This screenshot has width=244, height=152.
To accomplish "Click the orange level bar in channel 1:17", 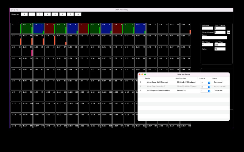I will pos(21,42).
